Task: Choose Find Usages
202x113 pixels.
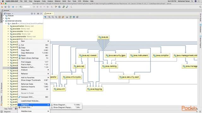Action: (34, 62)
